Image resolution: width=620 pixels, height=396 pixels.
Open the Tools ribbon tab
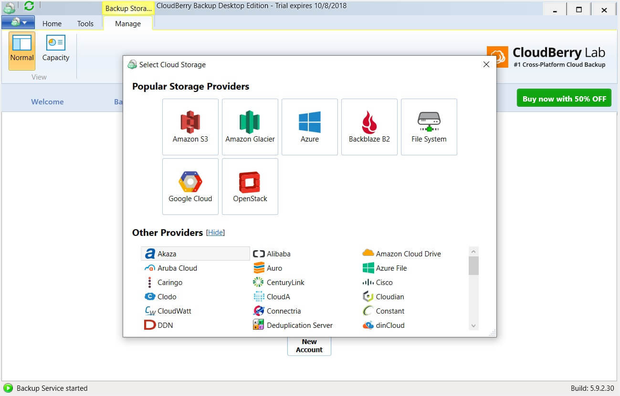click(85, 23)
